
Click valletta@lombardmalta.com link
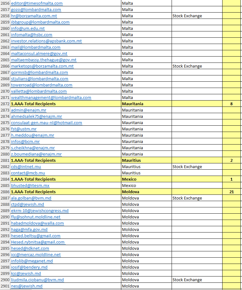click(39, 91)
